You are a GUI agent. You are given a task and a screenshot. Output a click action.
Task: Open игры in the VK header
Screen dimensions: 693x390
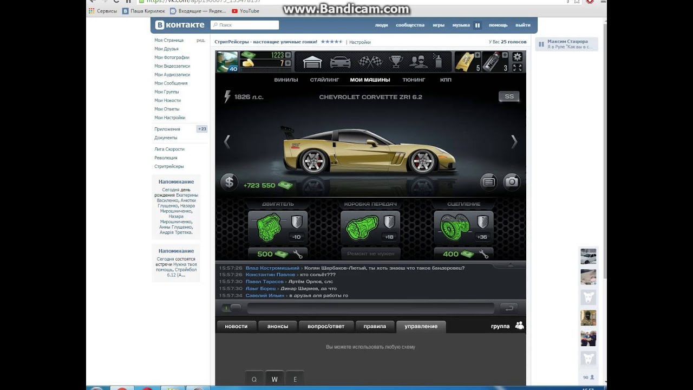(439, 25)
